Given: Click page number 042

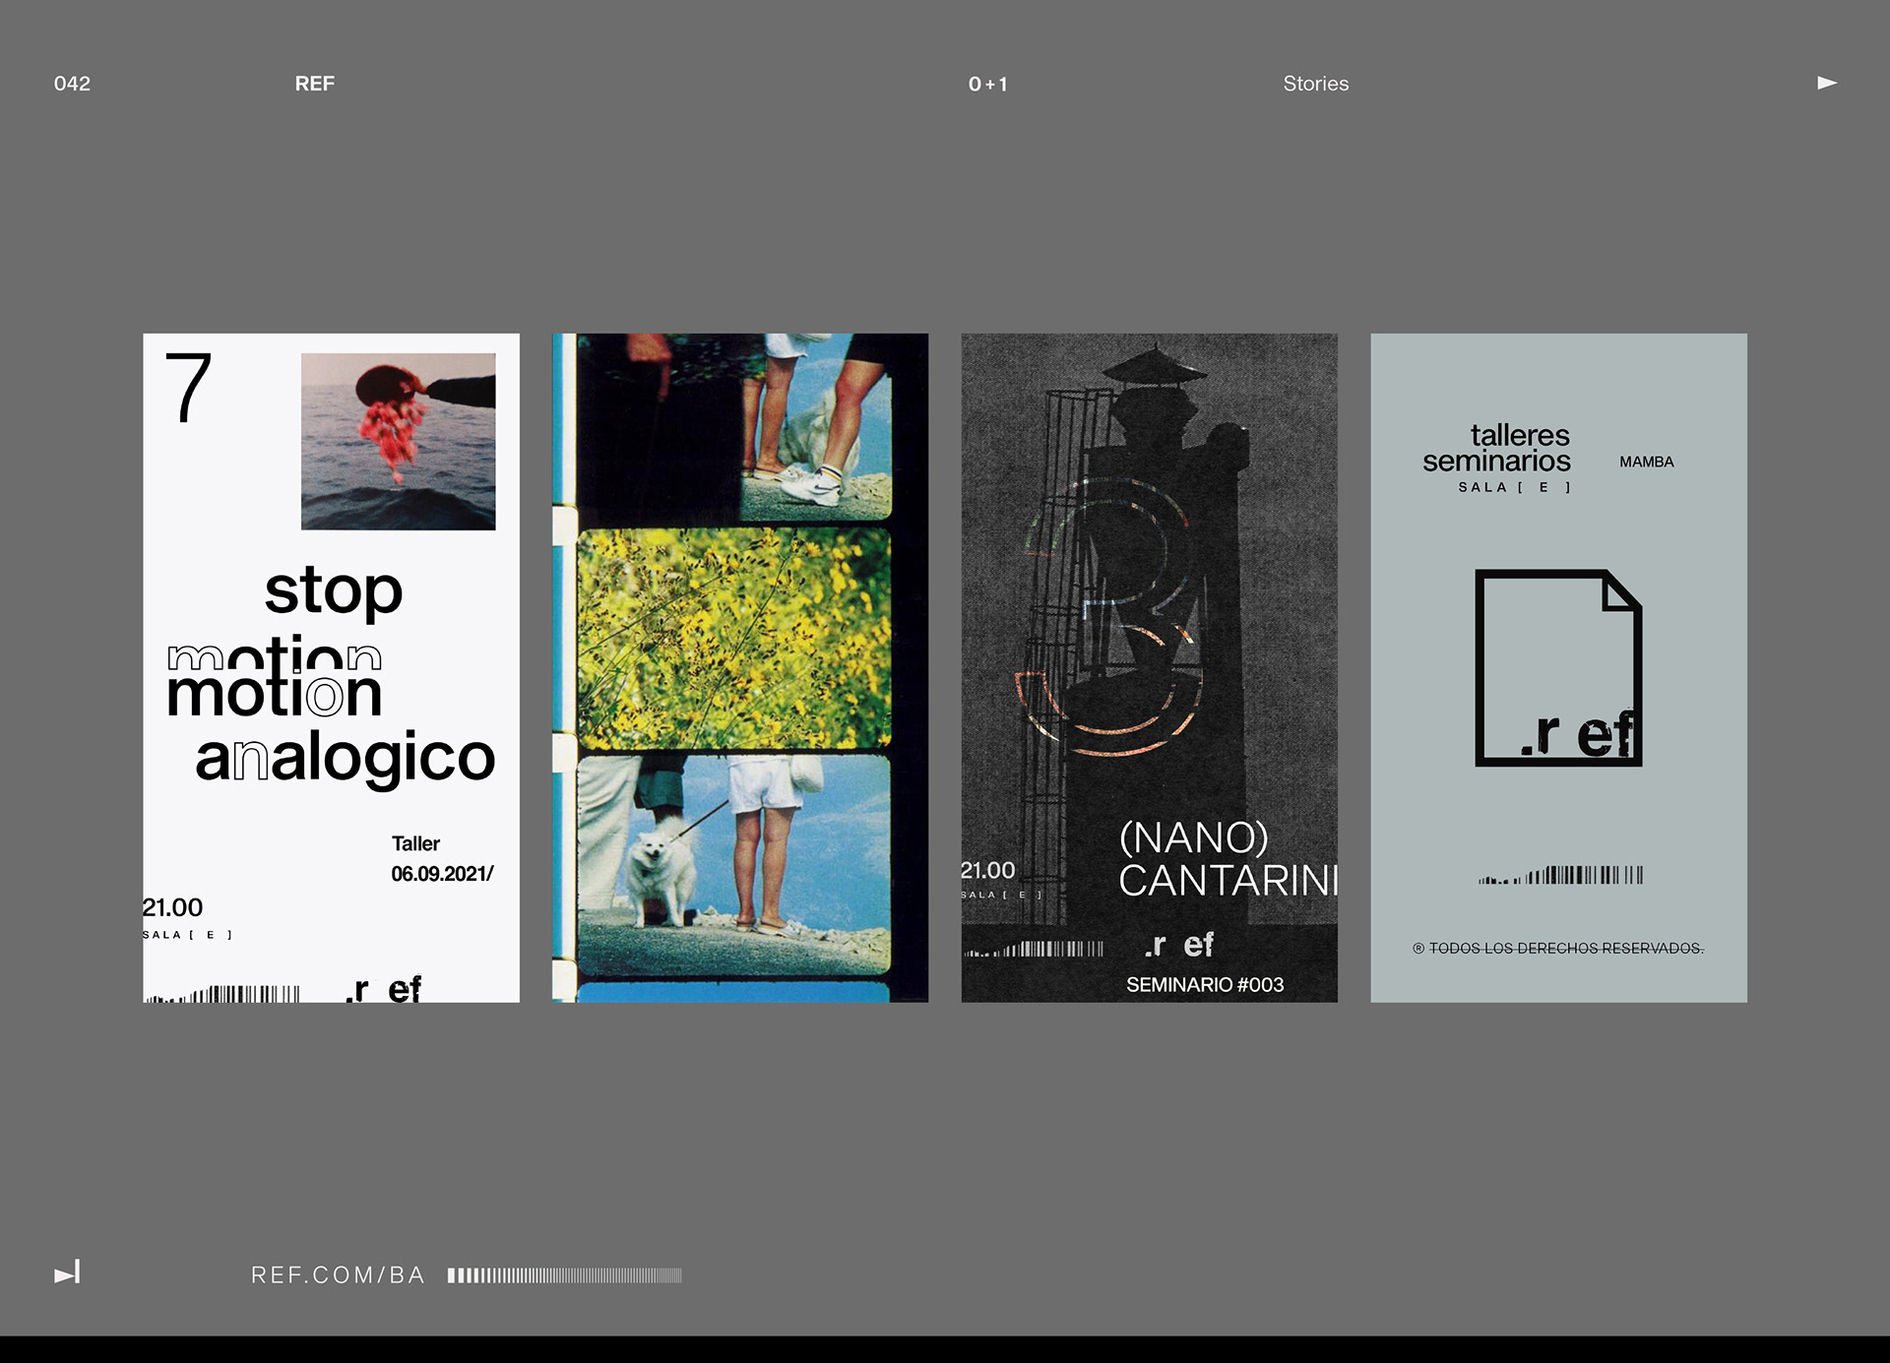Looking at the screenshot, I should (72, 85).
